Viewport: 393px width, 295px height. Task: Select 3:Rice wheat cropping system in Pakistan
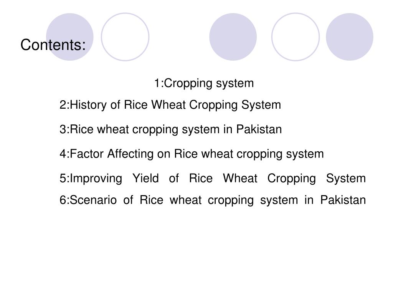click(x=171, y=129)
